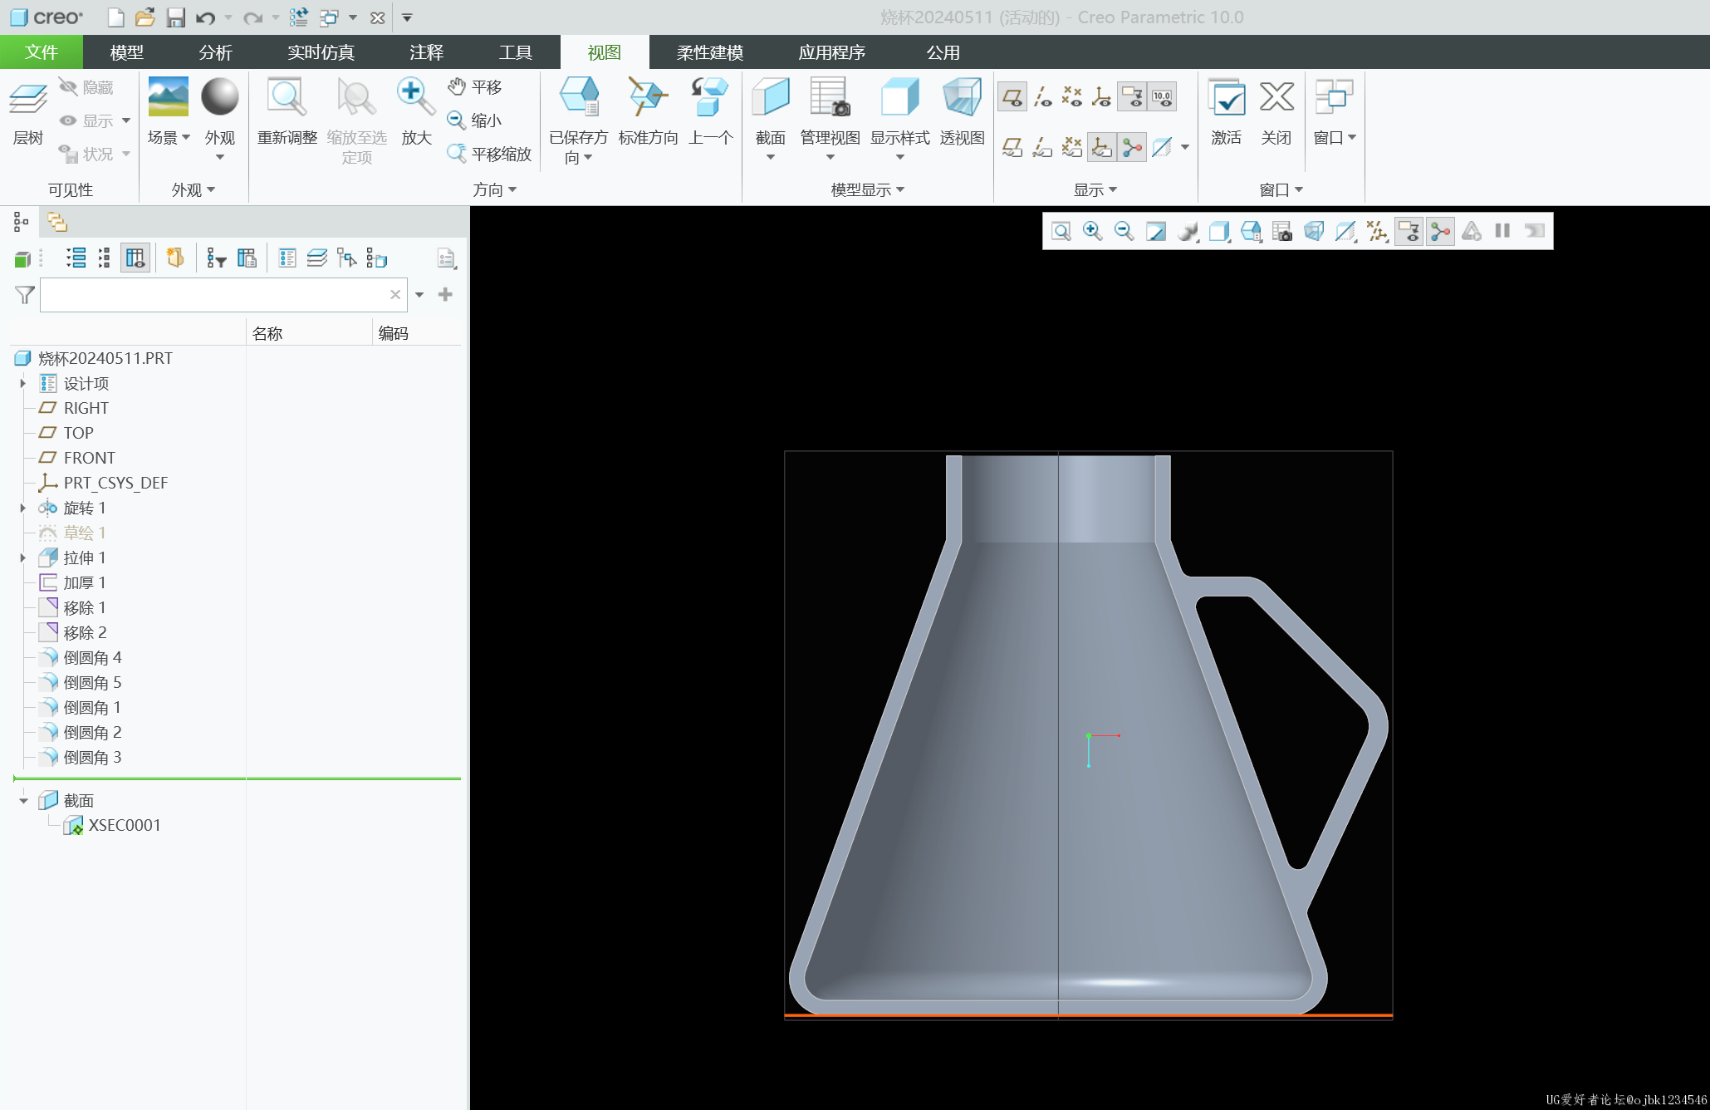Image resolution: width=1710 pixels, height=1110 pixels.
Task: Open the 文件 file menu
Action: click(41, 52)
